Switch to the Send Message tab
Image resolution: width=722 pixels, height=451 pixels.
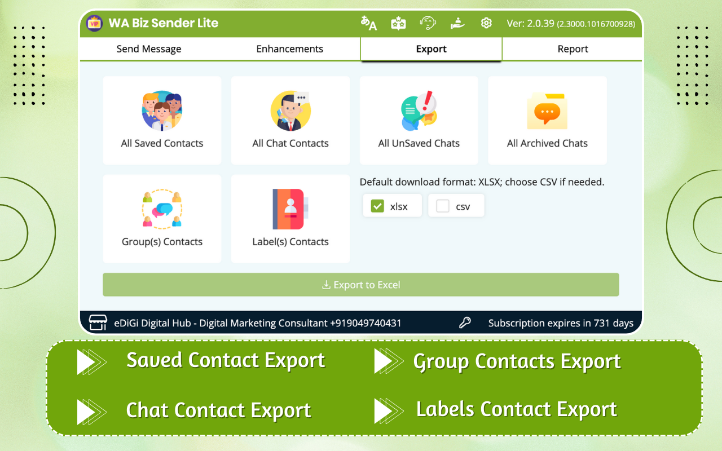tap(149, 49)
